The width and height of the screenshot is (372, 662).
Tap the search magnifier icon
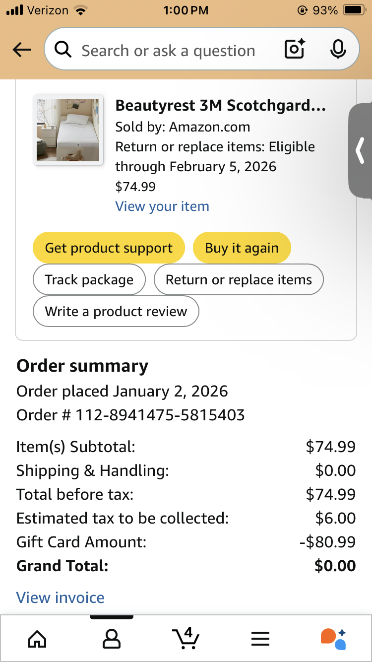pos(63,50)
